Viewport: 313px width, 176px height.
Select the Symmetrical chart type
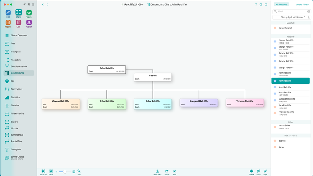18,135
